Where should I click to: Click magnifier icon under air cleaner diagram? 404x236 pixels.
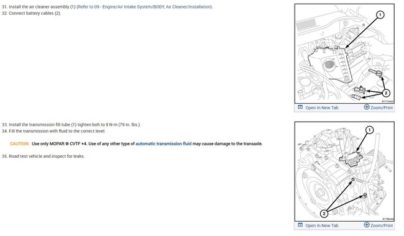tap(366, 107)
